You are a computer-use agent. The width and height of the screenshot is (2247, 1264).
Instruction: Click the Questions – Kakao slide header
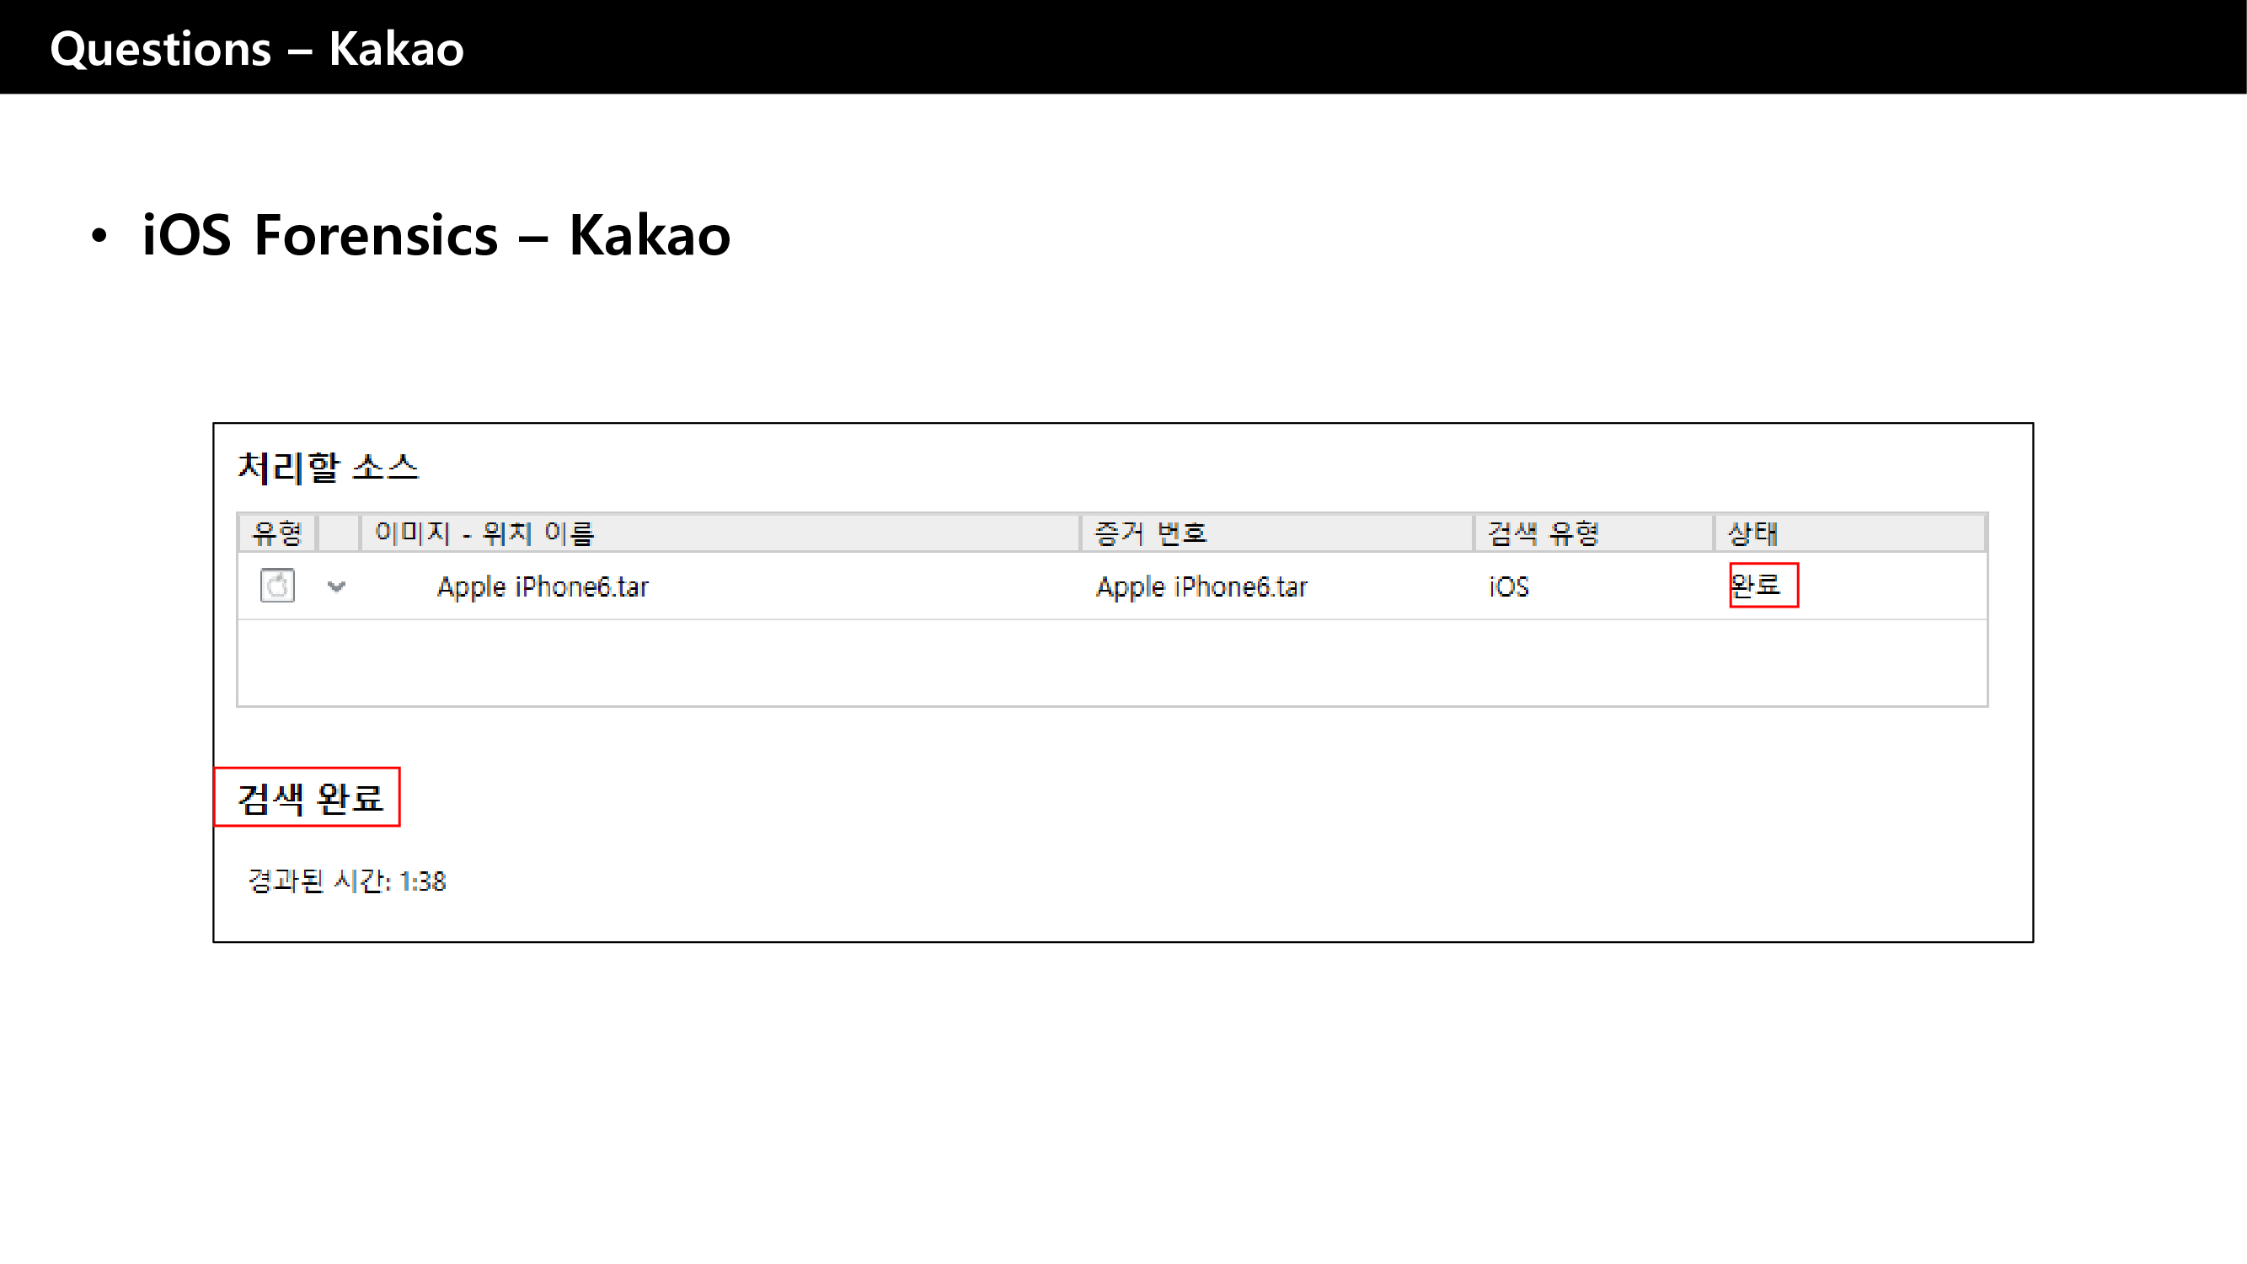click(257, 48)
